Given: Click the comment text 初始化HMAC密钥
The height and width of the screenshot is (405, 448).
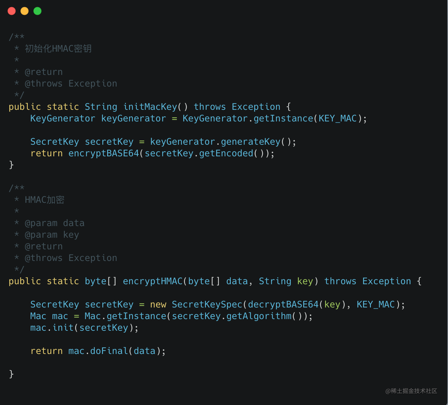Looking at the screenshot, I should (x=58, y=49).
